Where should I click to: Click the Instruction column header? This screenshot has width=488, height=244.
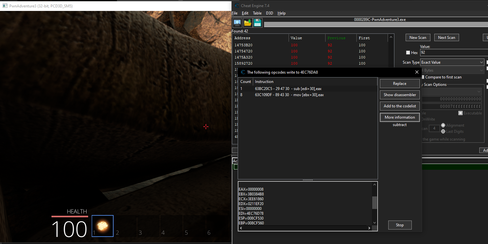coord(315,82)
